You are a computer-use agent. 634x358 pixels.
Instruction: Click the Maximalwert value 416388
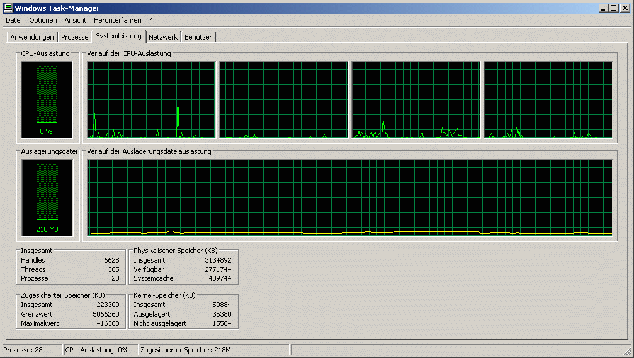click(x=108, y=323)
